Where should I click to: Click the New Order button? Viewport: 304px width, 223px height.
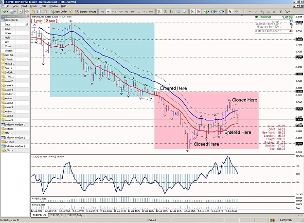click(x=59, y=12)
